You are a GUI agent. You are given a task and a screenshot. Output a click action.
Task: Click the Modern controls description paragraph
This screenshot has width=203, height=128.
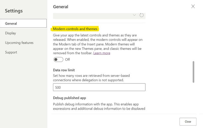coord(98,44)
